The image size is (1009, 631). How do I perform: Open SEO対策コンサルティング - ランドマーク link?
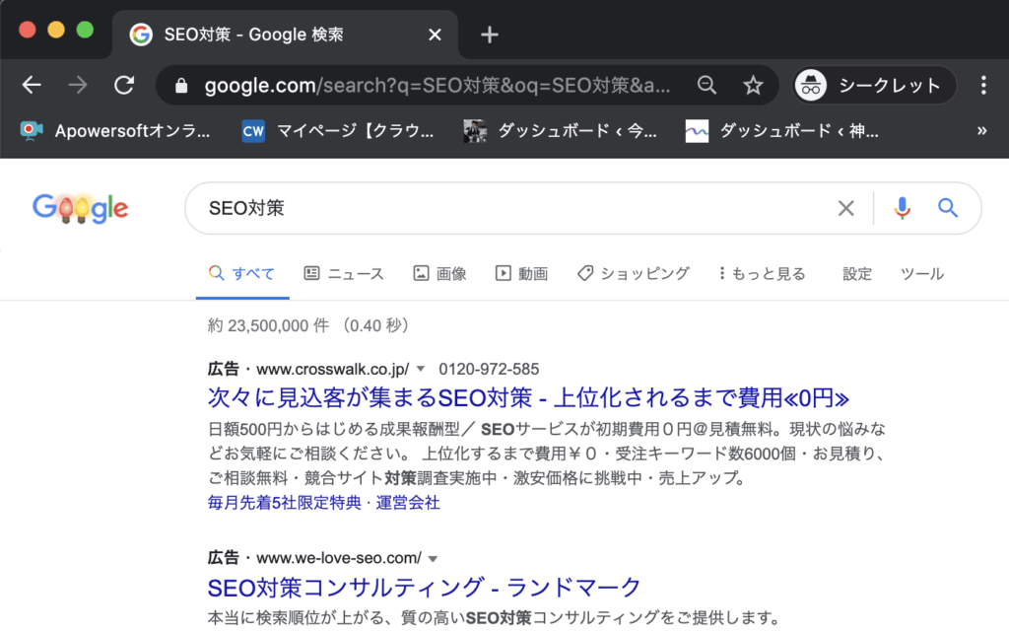pyautogui.click(x=424, y=588)
